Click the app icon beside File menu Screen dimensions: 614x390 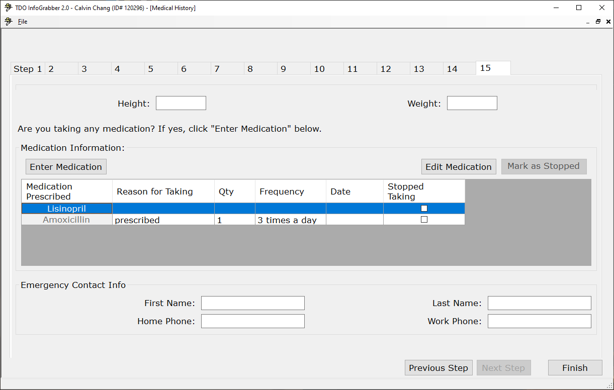coord(8,22)
